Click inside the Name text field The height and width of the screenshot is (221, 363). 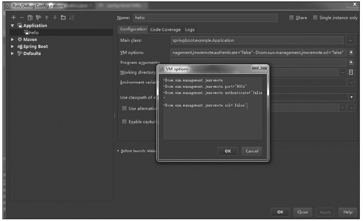point(205,18)
